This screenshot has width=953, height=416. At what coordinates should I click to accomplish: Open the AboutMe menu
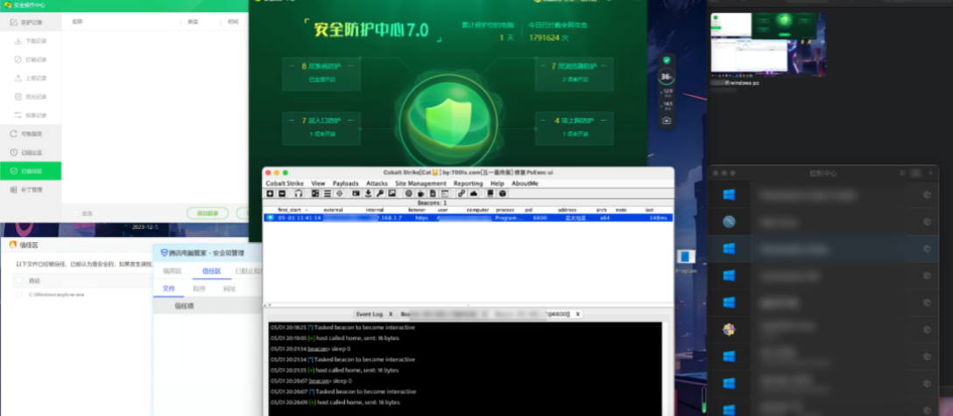click(x=525, y=184)
